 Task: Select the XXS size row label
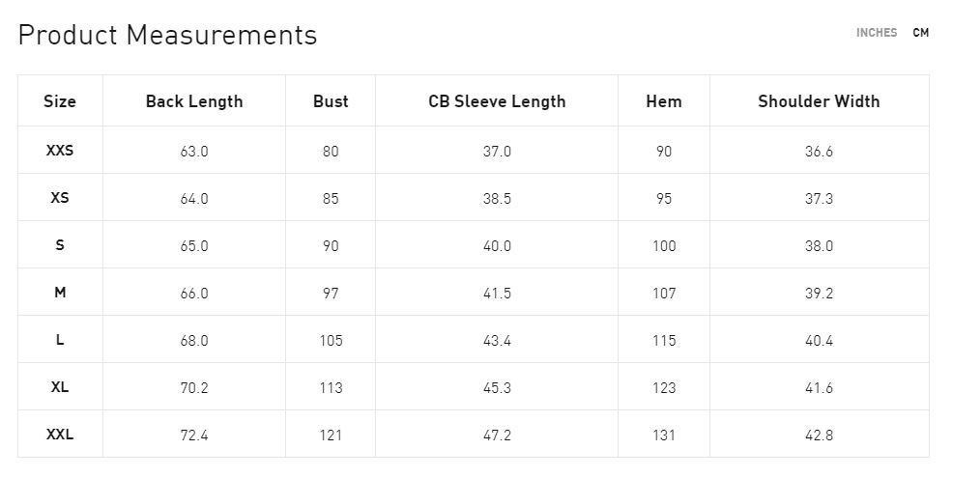(x=60, y=151)
